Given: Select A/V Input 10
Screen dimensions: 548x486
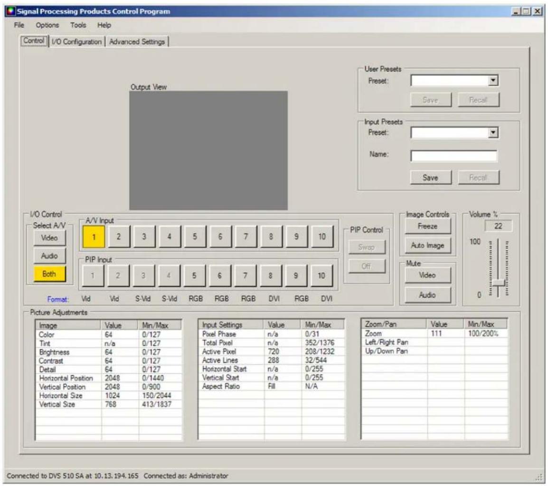Looking at the screenshot, I should [x=322, y=237].
